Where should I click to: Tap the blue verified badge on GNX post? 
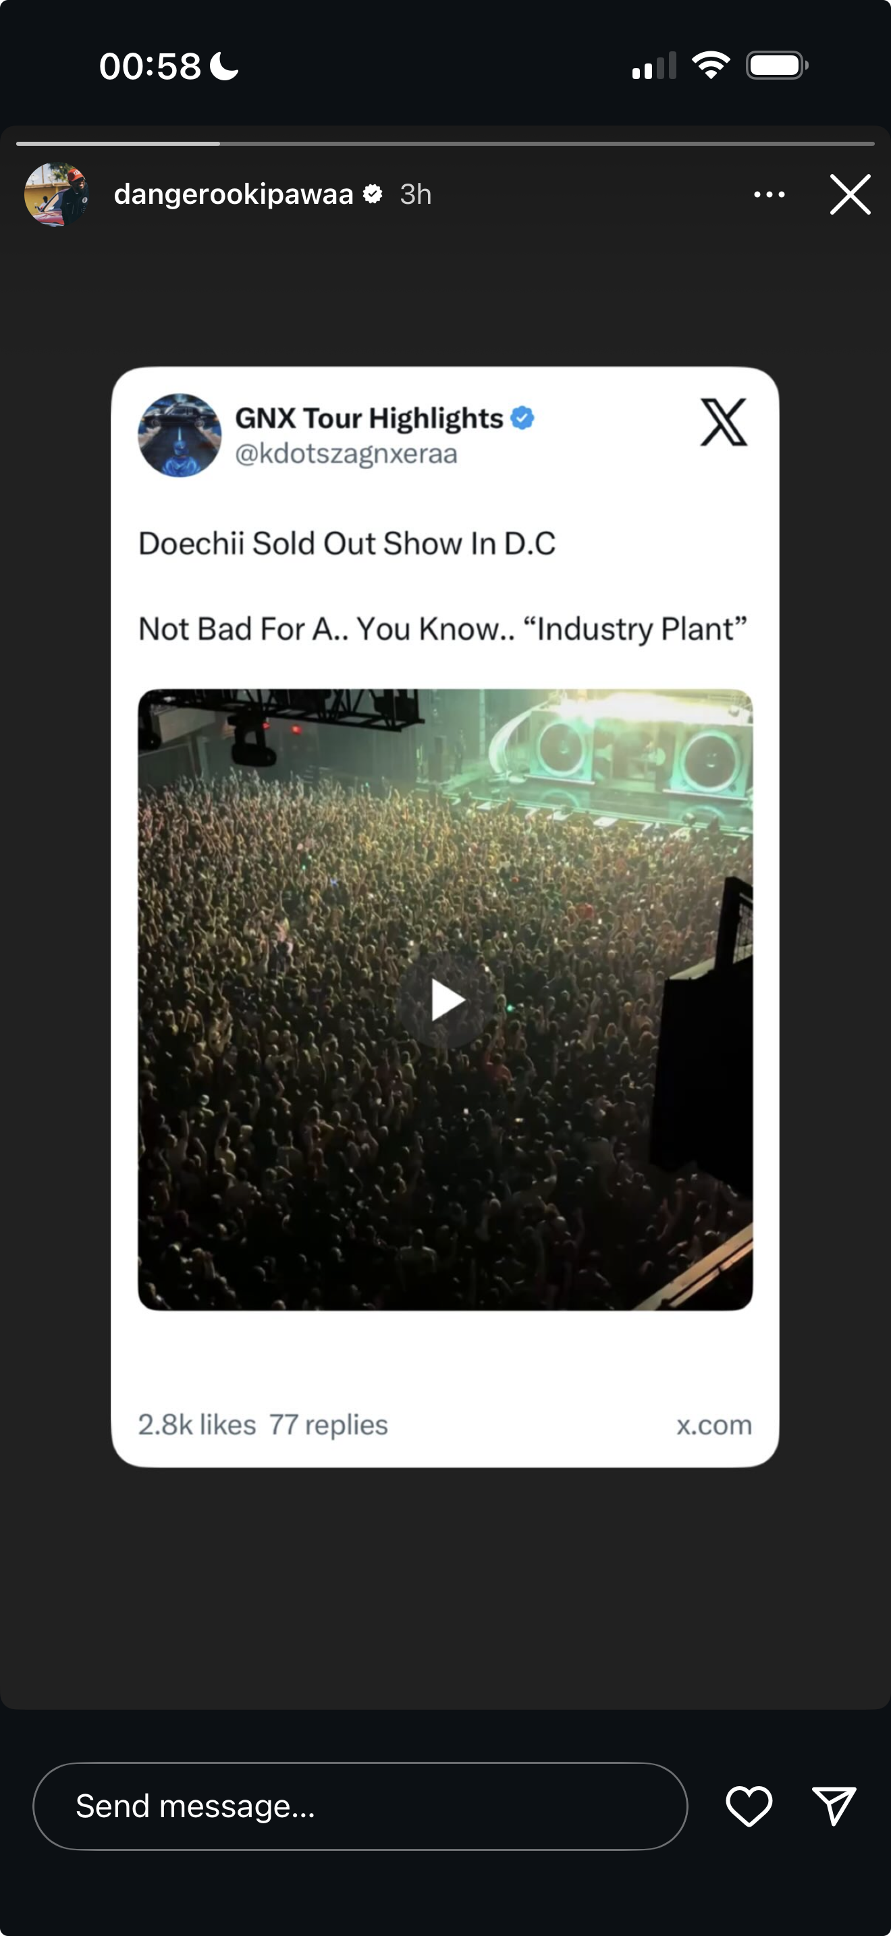coord(522,418)
